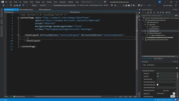Pin the Solution Explorer panel
Viewport: 179px width, 101px height.
point(175,10)
